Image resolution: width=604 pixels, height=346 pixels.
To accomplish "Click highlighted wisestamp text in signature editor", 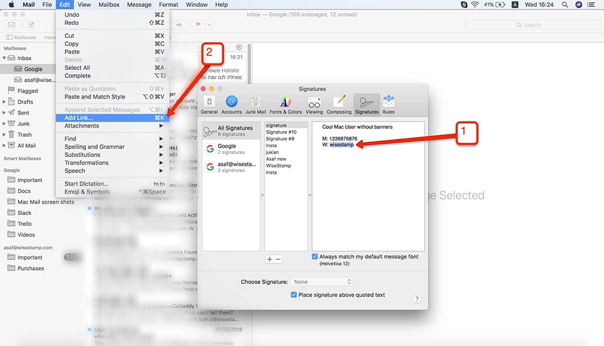I will 342,145.
